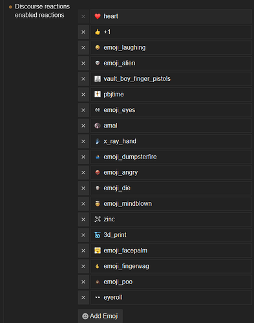Select the emoji_mindblown reaction row
This screenshot has height=323, width=254.
(171, 204)
